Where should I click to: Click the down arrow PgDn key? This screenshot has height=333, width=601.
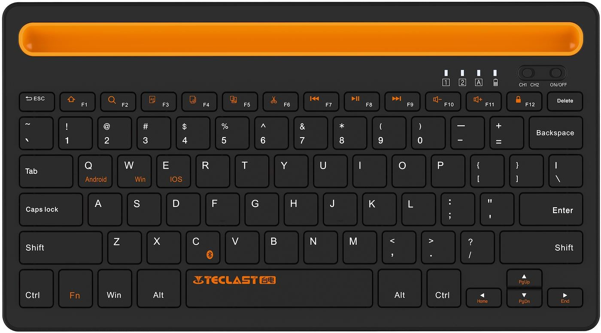point(524,298)
